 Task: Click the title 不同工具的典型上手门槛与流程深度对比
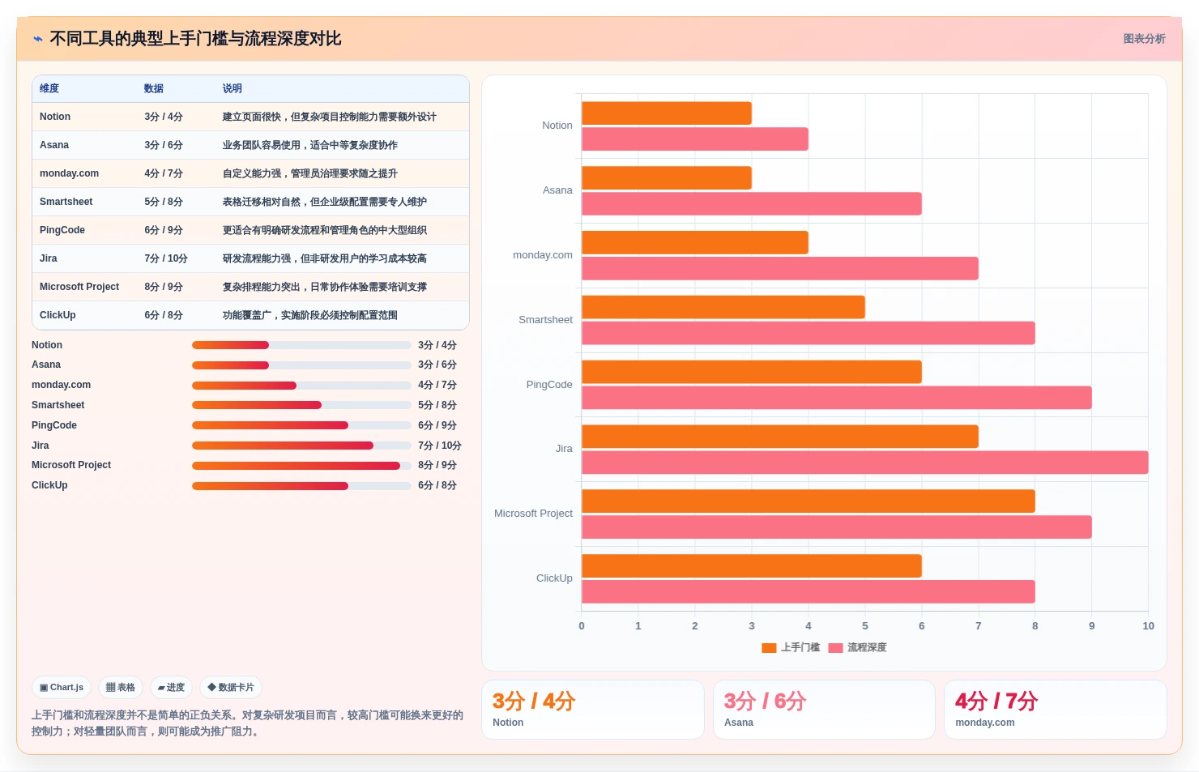(195, 39)
